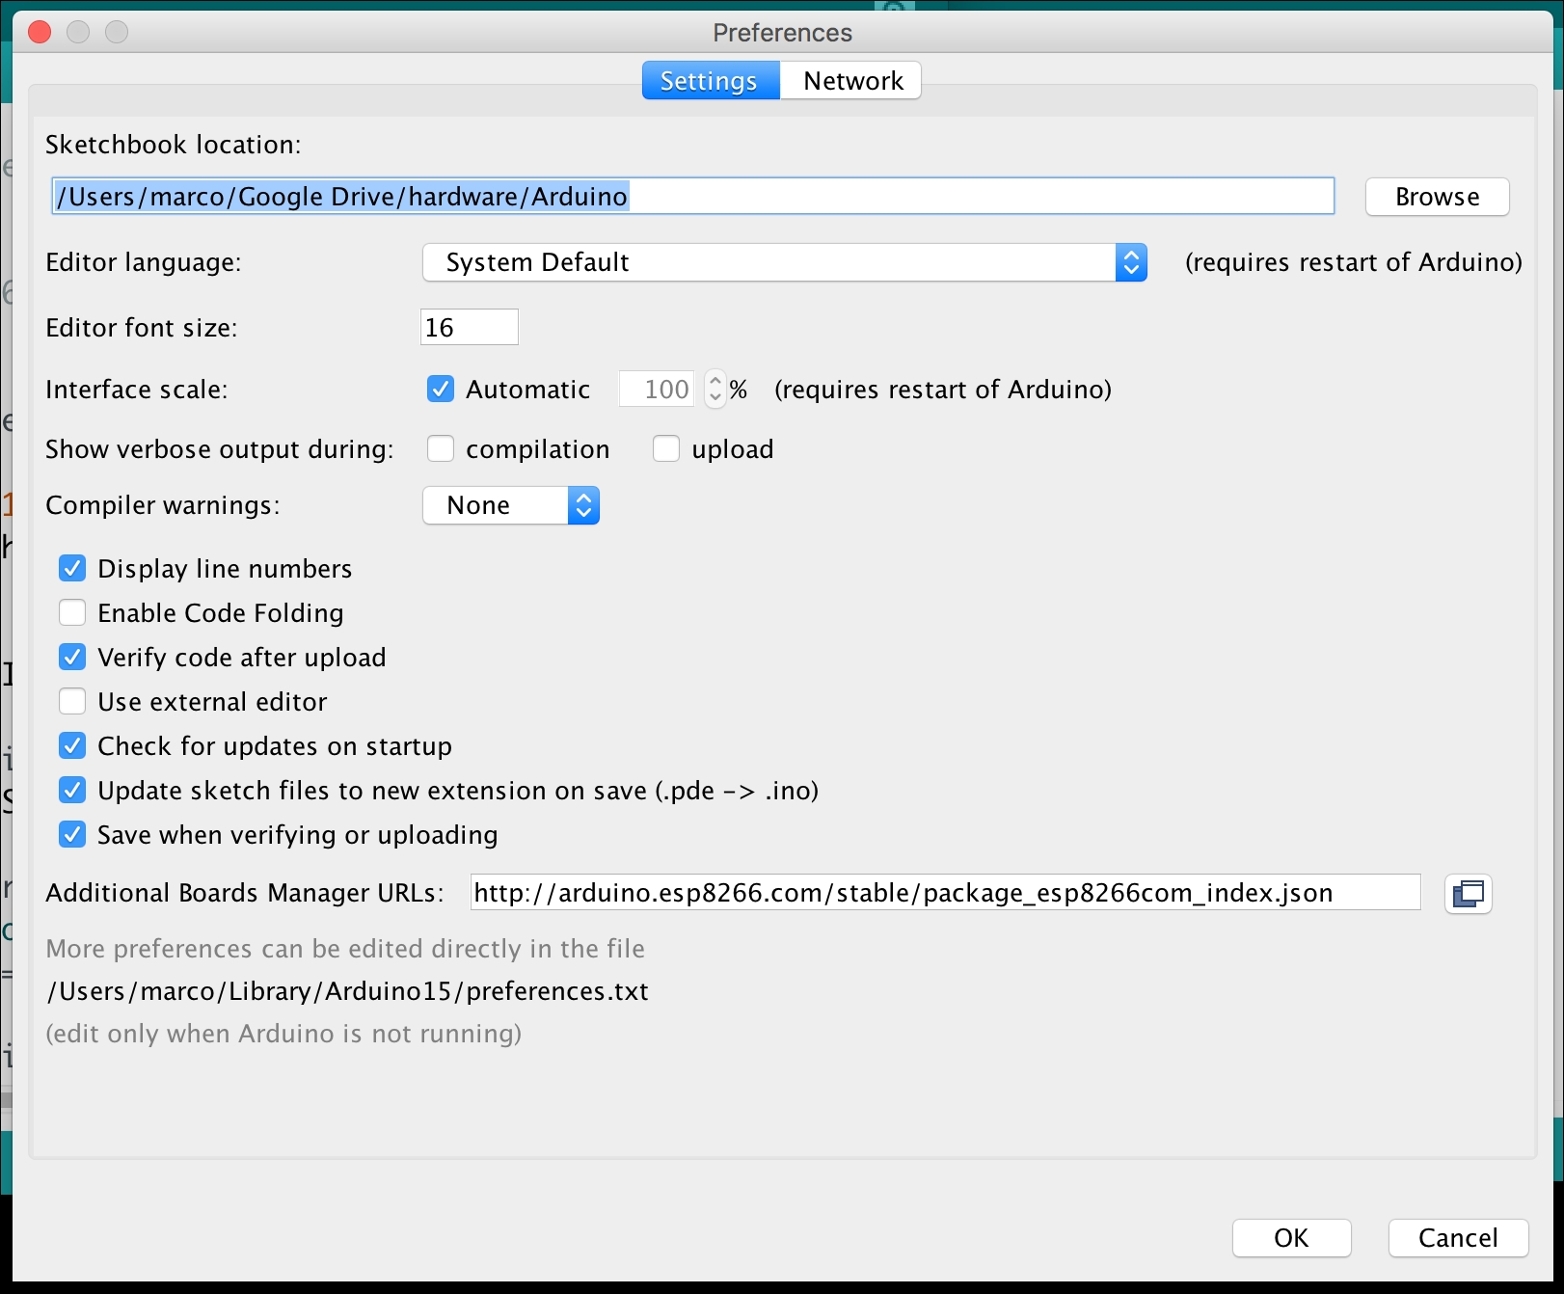The image size is (1564, 1294).
Task: Enable verbose output during compilation
Action: (441, 449)
